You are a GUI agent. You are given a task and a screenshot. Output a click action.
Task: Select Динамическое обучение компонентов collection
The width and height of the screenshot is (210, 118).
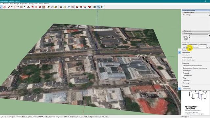click(x=195, y=68)
